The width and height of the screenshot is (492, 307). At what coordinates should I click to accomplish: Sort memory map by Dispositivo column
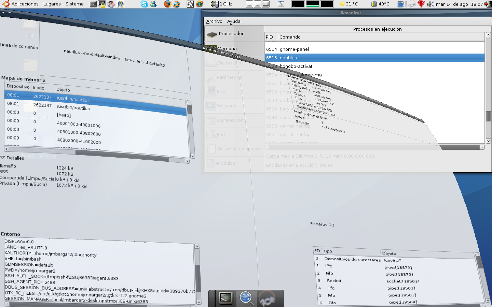pos(18,87)
